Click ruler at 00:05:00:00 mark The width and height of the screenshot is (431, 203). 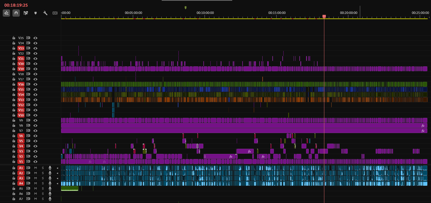pyautogui.click(x=133, y=13)
